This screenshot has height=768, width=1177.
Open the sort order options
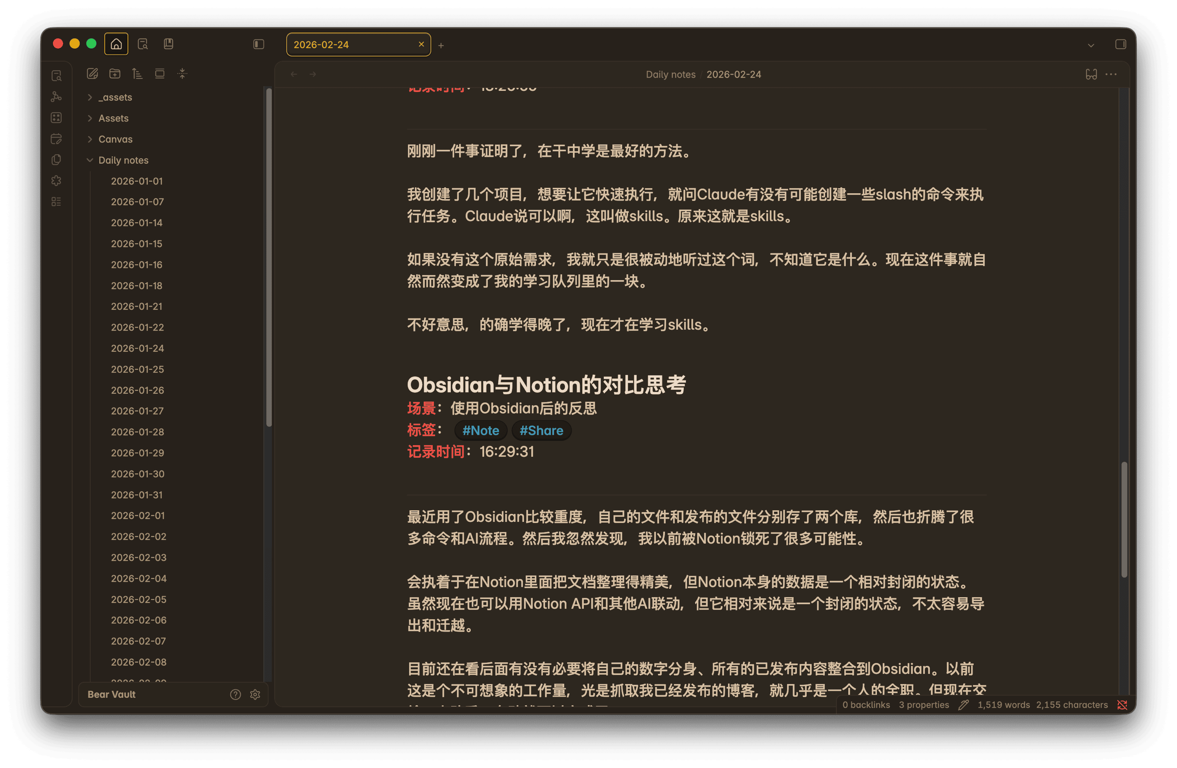click(x=137, y=74)
